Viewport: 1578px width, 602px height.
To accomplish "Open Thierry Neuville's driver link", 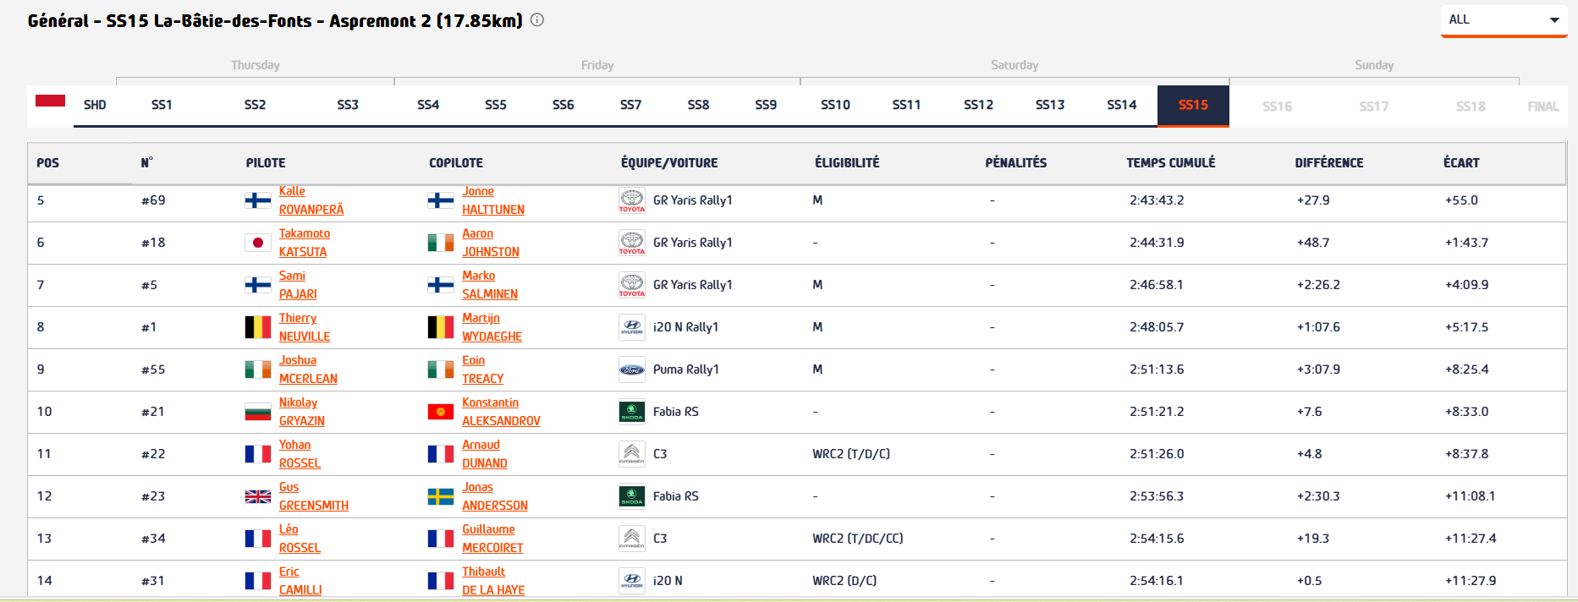I will tap(304, 327).
